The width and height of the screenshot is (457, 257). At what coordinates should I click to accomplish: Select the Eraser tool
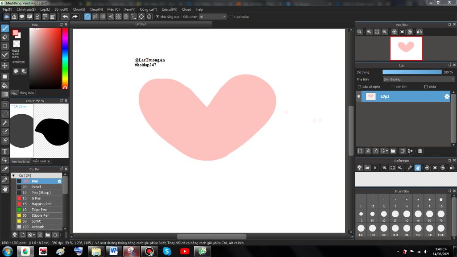[x=5, y=37]
